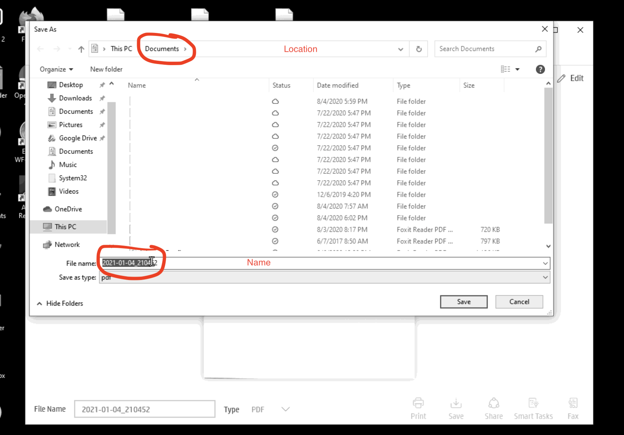Click the Help question mark icon

click(x=540, y=70)
